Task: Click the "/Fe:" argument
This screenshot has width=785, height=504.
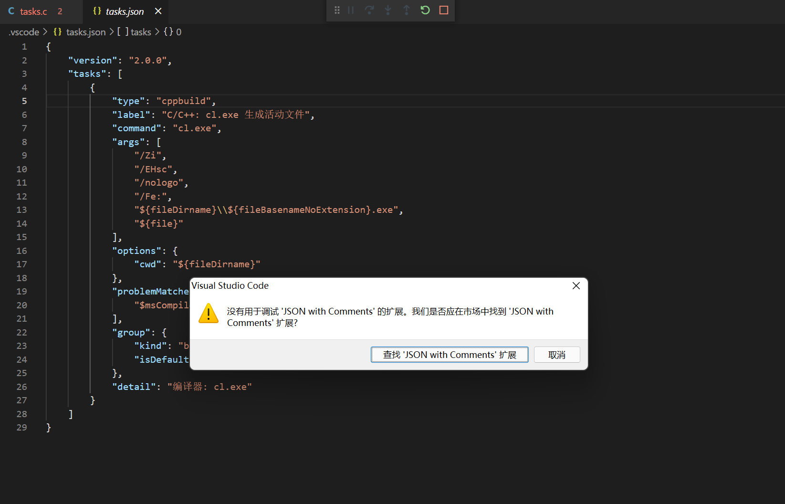Action: tap(150, 197)
